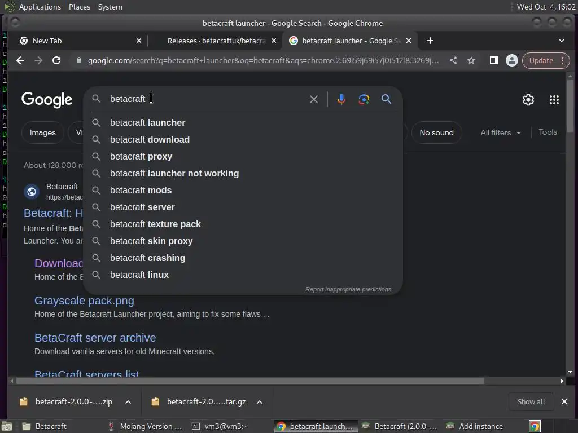Click Show all downloads button
Image resolution: width=578 pixels, height=433 pixels.
click(531, 401)
